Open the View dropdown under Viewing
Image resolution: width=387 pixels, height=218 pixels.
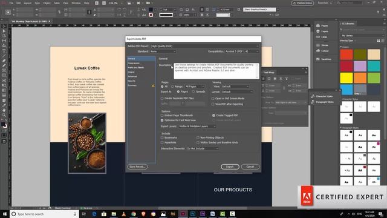point(235,87)
